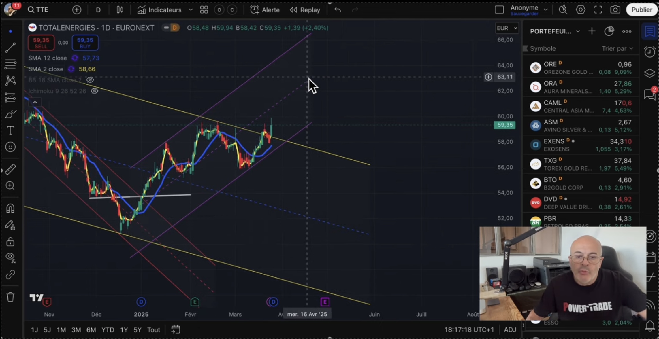Open the quick search lightning icon
Viewport: 659px width, 339px height.
point(563,10)
